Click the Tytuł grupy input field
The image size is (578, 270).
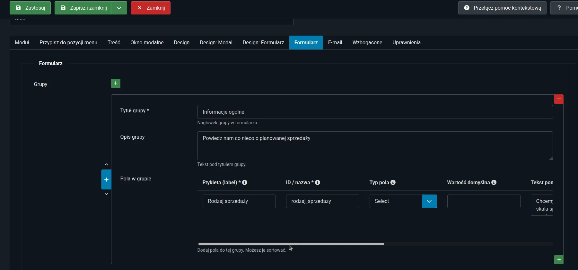375,112
